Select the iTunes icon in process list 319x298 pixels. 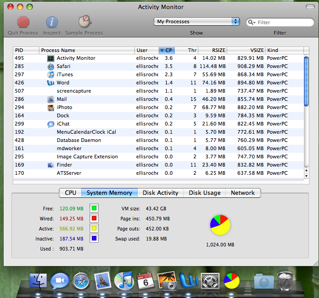pos(51,74)
